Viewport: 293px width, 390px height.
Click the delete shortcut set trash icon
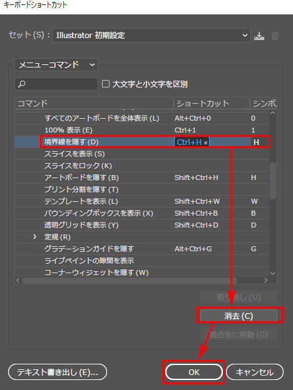275,36
